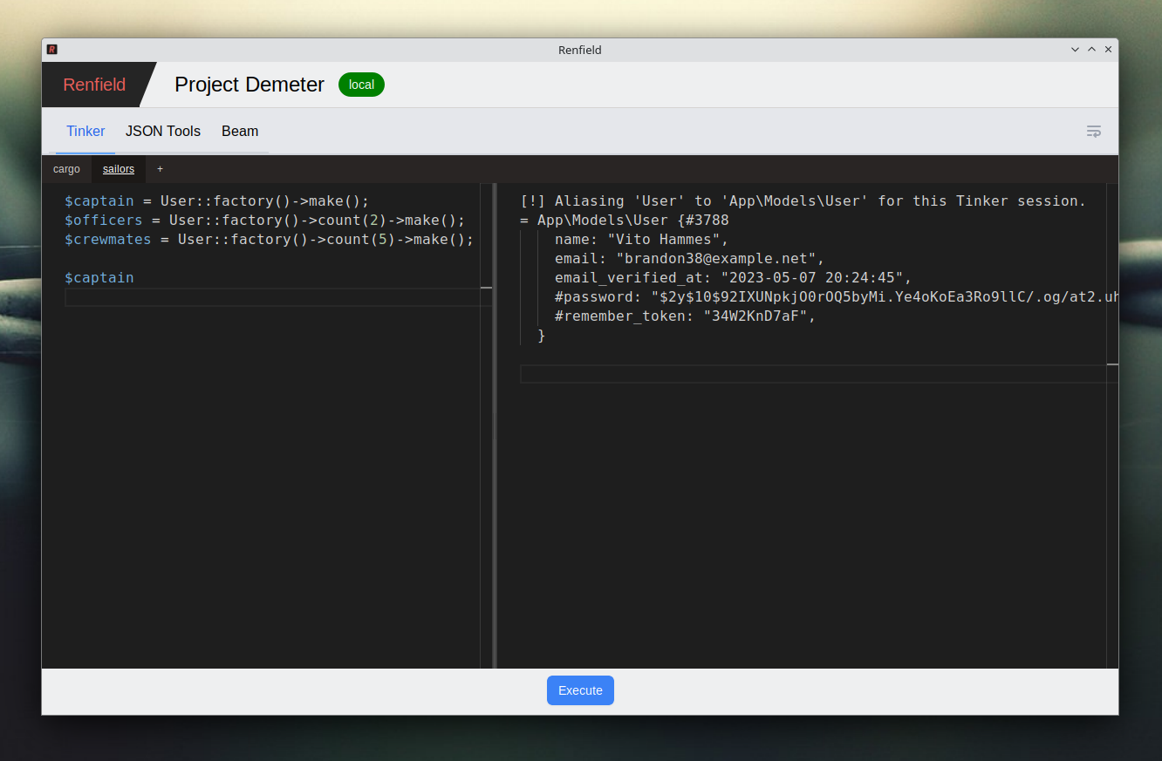The image size is (1162, 761).
Task: Click the green local environment badge
Action: 361,85
